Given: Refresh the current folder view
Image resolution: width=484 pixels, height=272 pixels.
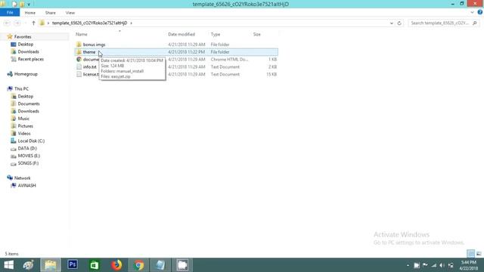Looking at the screenshot, I should point(399,23).
